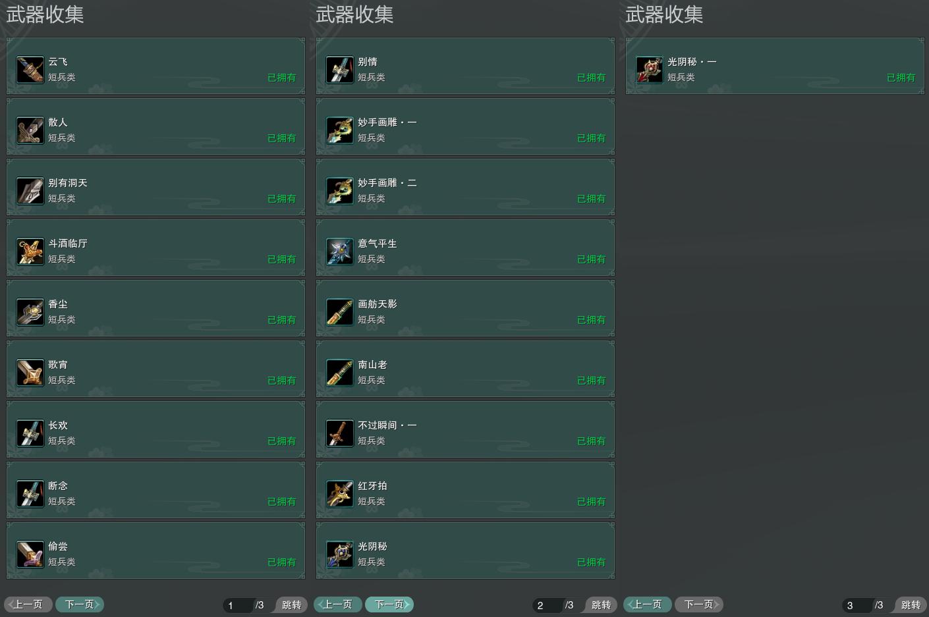Go to next page from page 1
Image resolution: width=929 pixels, height=617 pixels.
[80, 604]
